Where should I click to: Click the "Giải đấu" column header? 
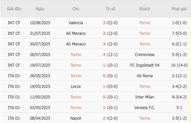click(x=14, y=9)
